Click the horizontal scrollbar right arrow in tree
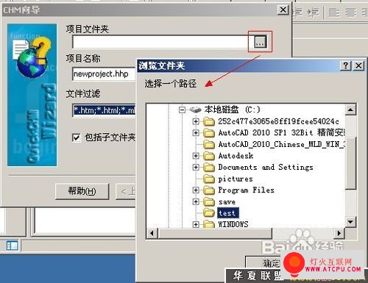The width and height of the screenshot is (368, 283). point(339,233)
